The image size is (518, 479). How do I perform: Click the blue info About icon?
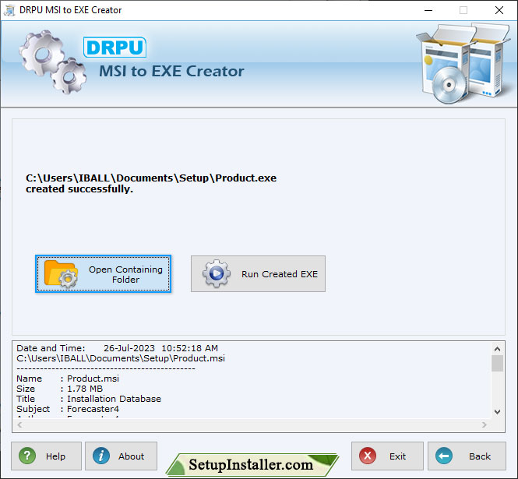[x=101, y=456]
